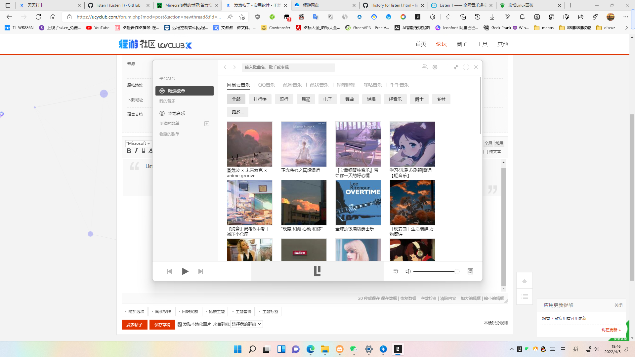
Task: Toggle underline in forum editor
Action: click(x=144, y=151)
